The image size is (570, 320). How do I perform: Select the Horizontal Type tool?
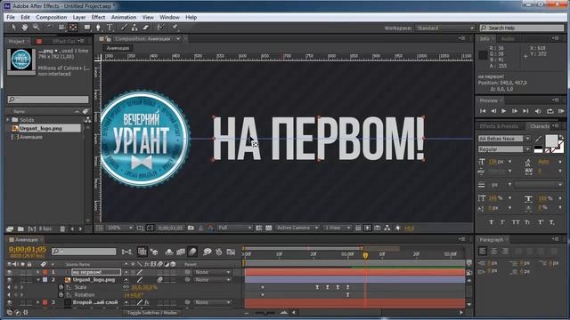pyautogui.click(x=110, y=28)
